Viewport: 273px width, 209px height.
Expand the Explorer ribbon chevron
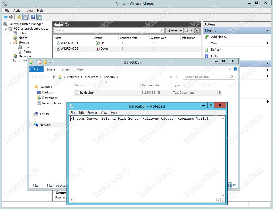[230, 69]
